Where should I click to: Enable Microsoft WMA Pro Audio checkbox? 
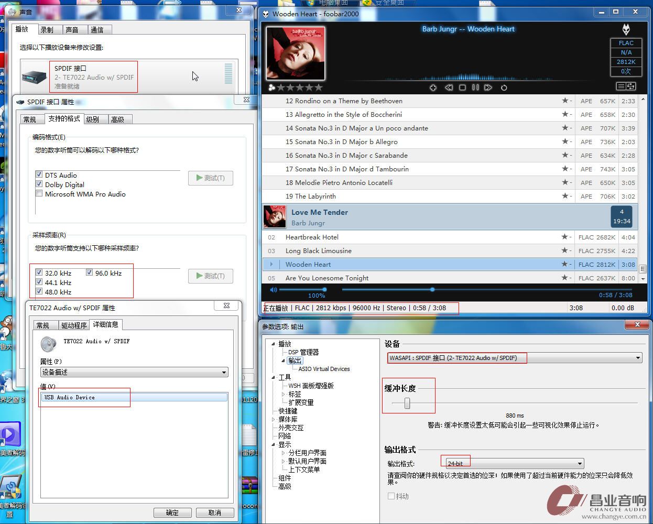pyautogui.click(x=39, y=193)
